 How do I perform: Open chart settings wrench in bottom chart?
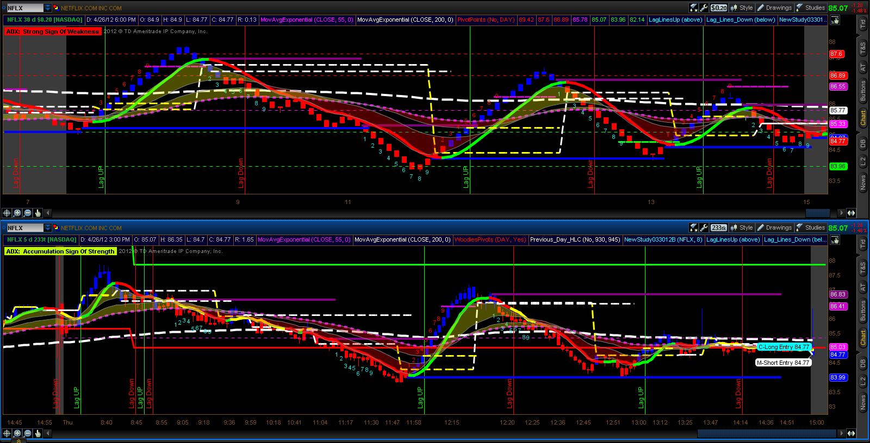click(x=704, y=227)
